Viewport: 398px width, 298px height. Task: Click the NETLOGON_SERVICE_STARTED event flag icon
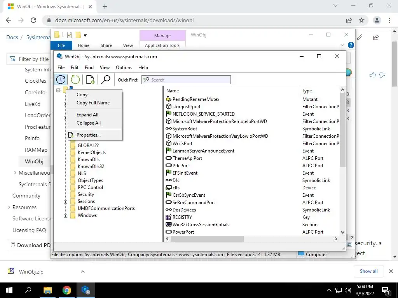point(169,114)
